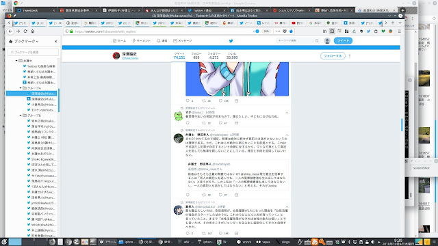Screen dimensions: 438x246
Task: Open a new Firefox tab with plus
Action: pos(393,23)
